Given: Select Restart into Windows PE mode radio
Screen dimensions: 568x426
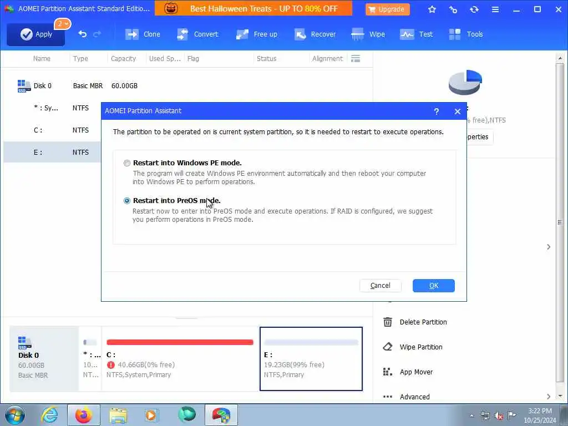Looking at the screenshot, I should pos(127,163).
